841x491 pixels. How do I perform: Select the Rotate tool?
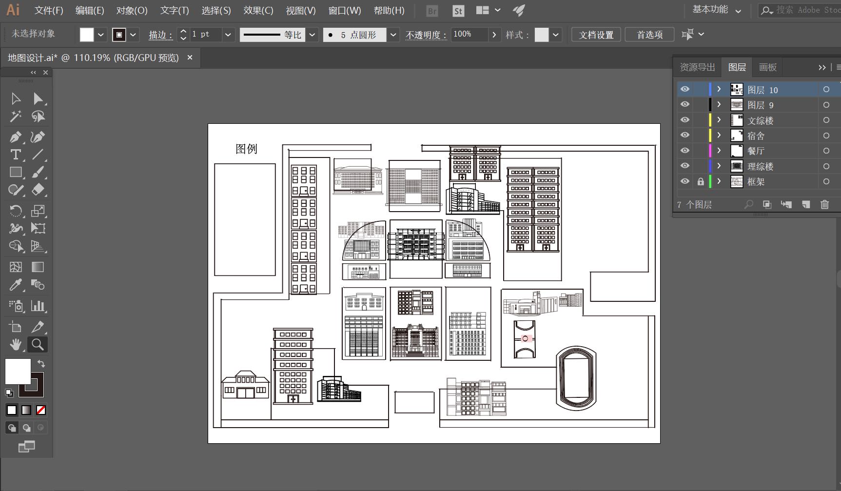15,211
